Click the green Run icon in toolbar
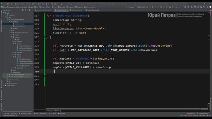212x119 pixels. pyautogui.click(x=152, y=7)
